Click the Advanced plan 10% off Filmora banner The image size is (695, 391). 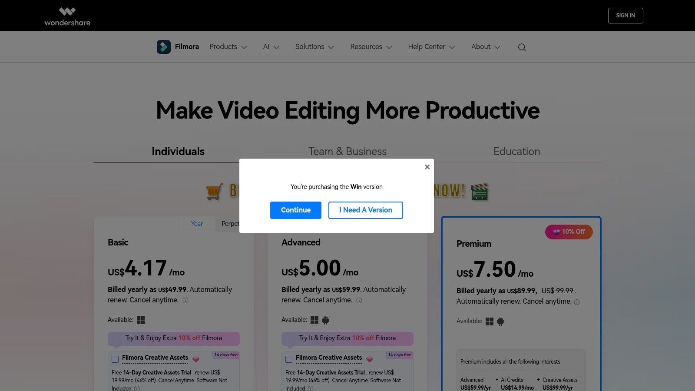[347, 338]
